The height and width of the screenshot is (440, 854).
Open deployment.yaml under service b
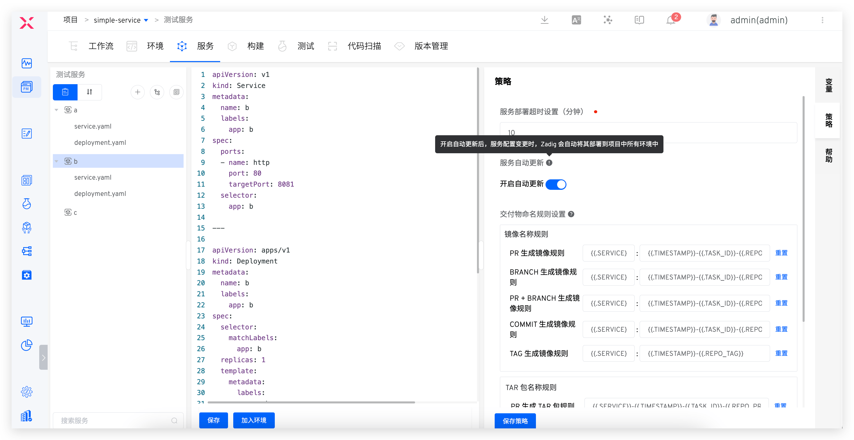click(x=100, y=194)
